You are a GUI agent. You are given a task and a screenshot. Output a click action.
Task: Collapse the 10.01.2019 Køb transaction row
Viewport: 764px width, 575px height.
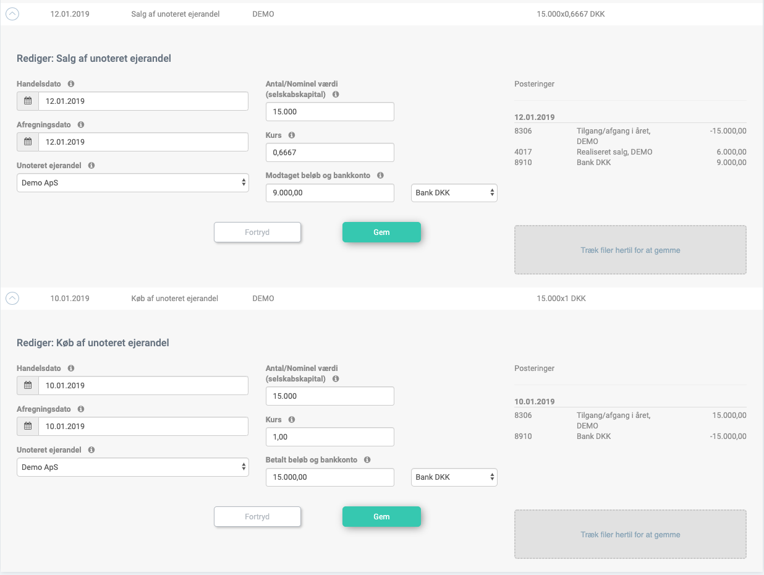[12, 298]
